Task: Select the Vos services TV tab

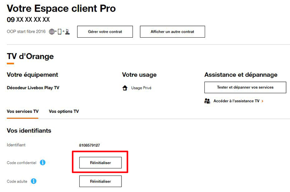Action: coord(23,111)
